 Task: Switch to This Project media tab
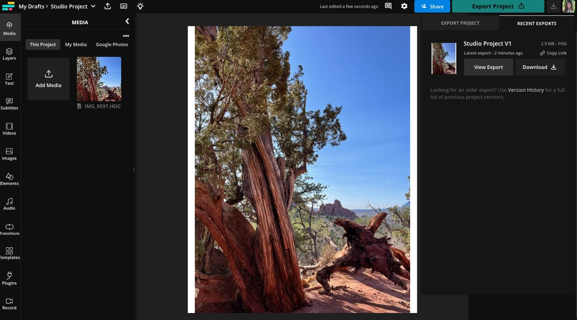43,44
